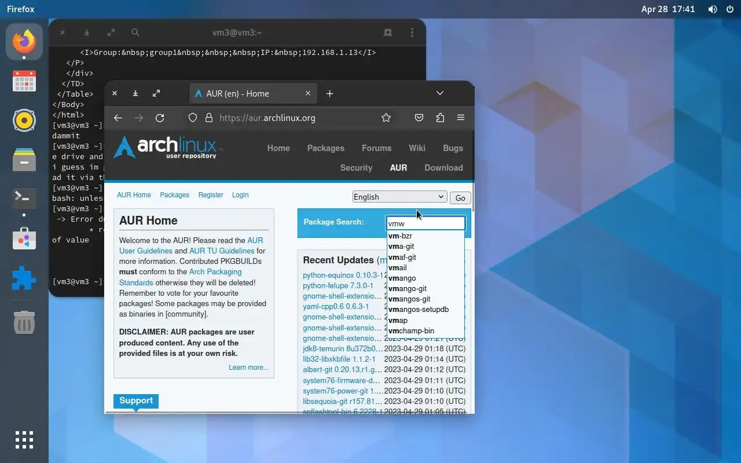
Task: Select vmaf-git suggestion
Action: click(425, 257)
